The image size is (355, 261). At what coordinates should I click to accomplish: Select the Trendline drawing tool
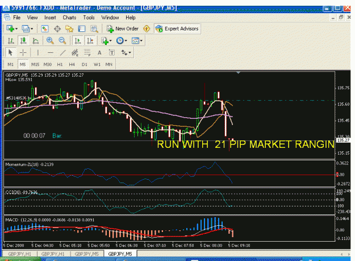tap(62, 52)
